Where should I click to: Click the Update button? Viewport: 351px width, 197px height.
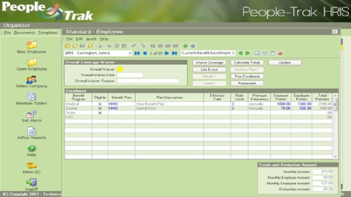pos(285,63)
